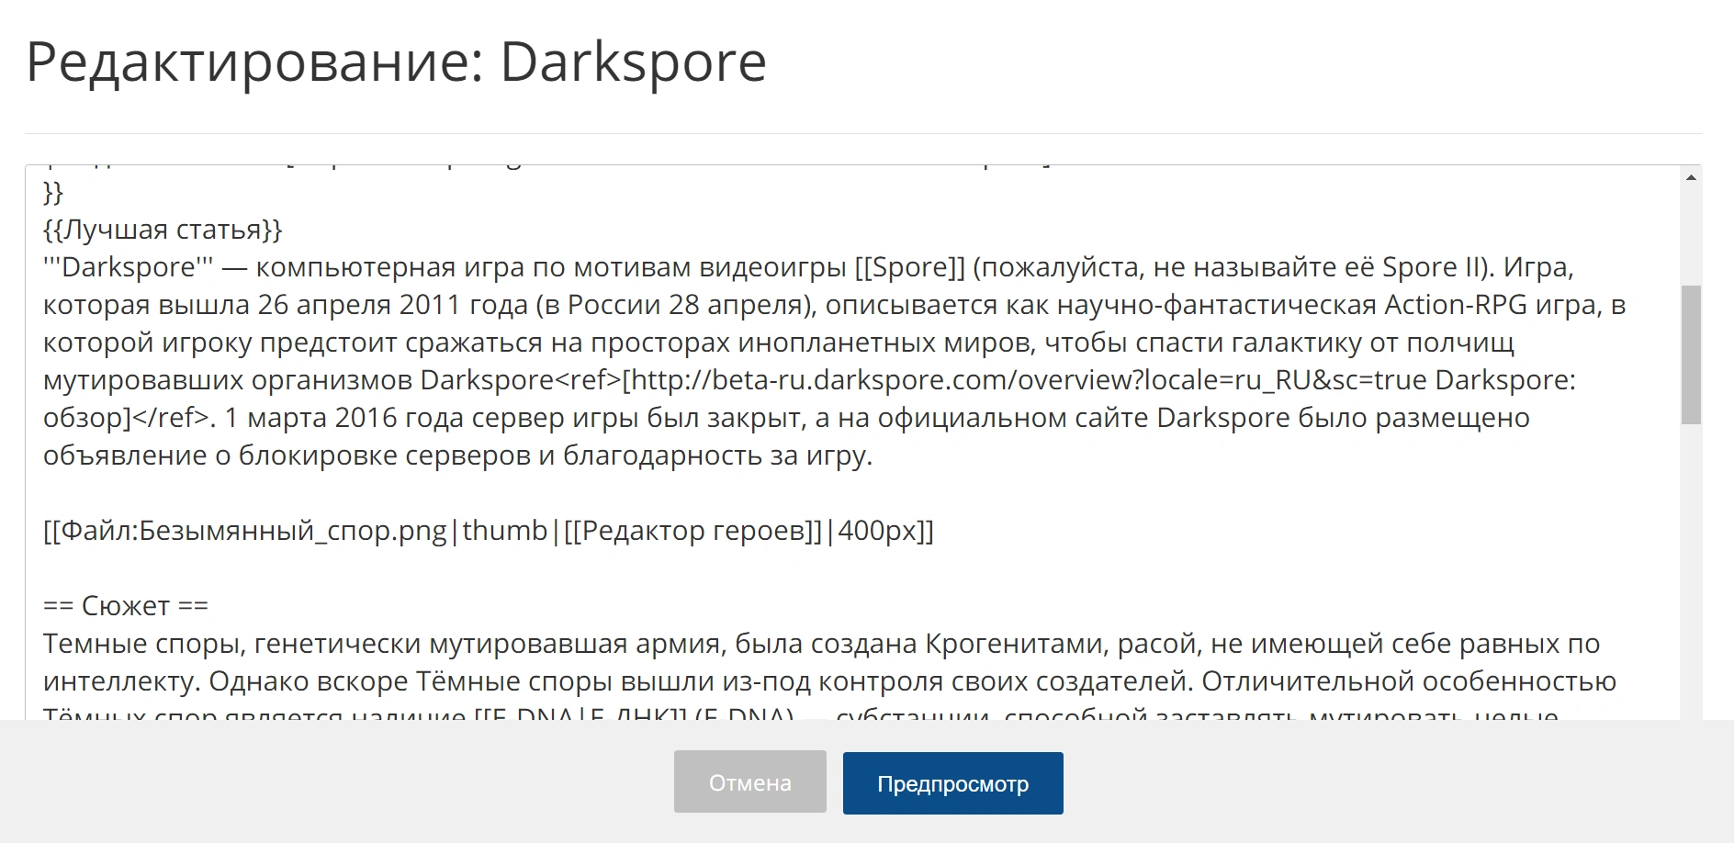Image resolution: width=1734 pixels, height=843 pixels.
Task: Click the == Сюжет == section heading
Action: coord(126,606)
